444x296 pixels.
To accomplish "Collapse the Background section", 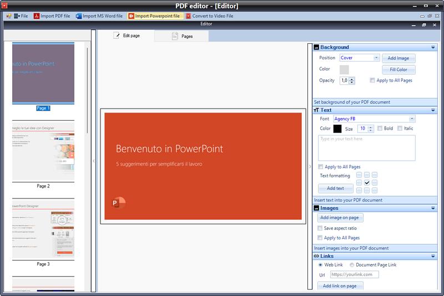I will [x=433, y=47].
